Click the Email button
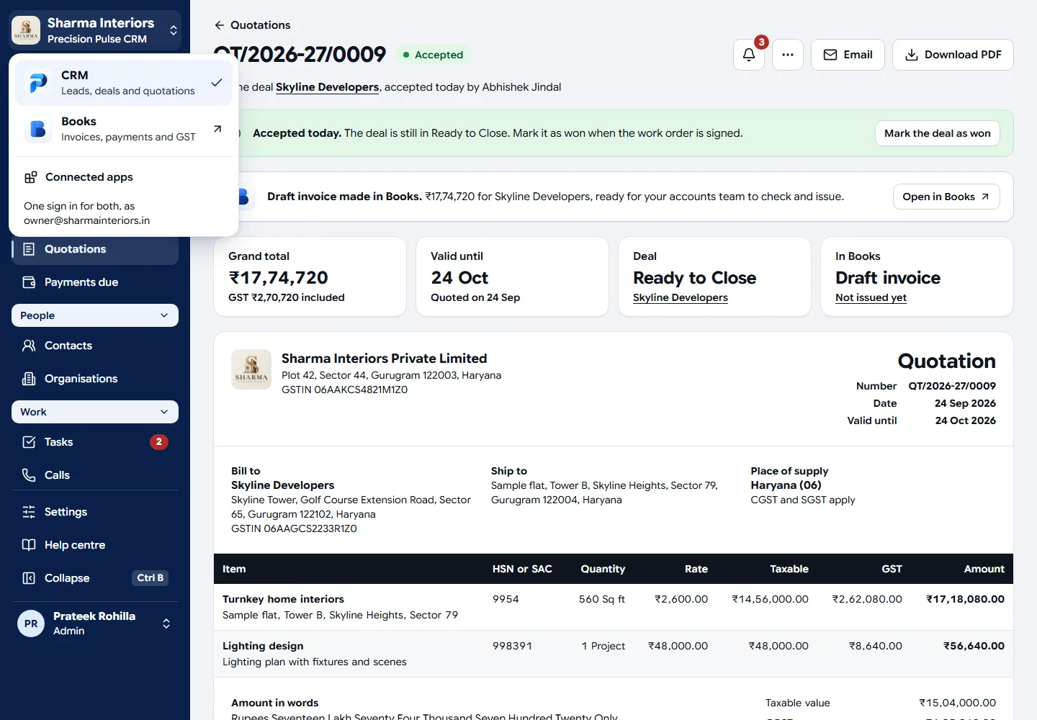 (x=848, y=55)
